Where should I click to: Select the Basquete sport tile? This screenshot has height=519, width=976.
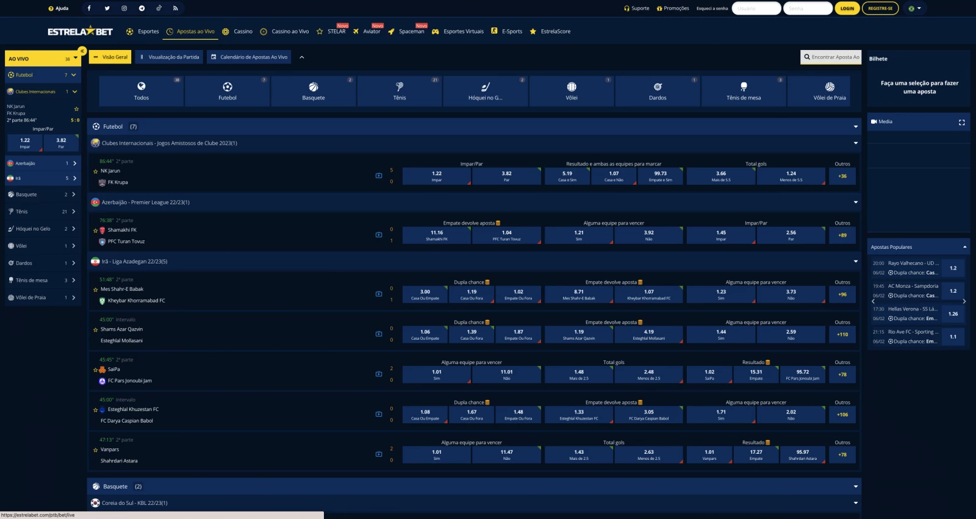[x=314, y=91]
